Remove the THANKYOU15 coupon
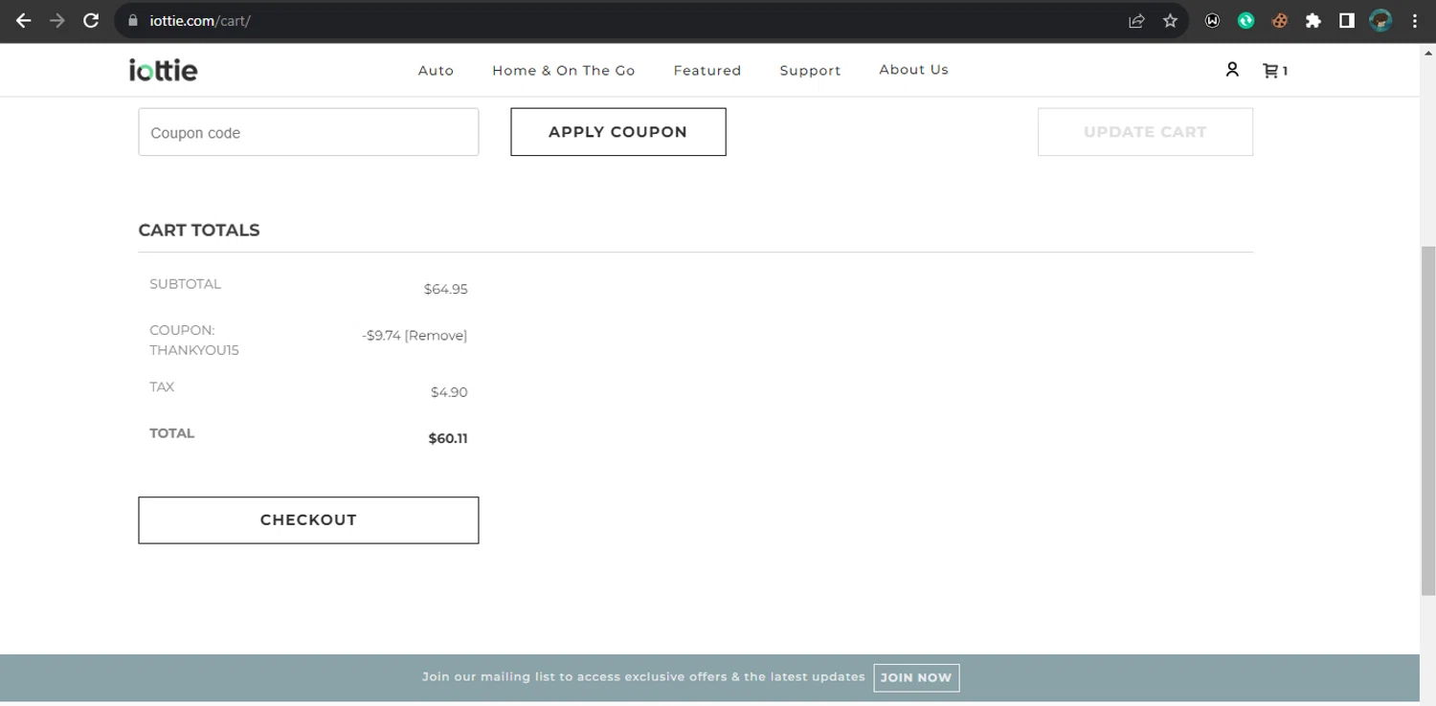1436x706 pixels. pyautogui.click(x=437, y=336)
